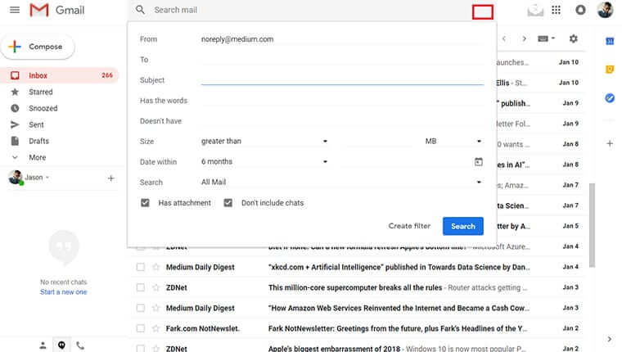Viewport: 622px width, 352px height.
Task: Click the Subject input field
Action: pyautogui.click(x=342, y=80)
